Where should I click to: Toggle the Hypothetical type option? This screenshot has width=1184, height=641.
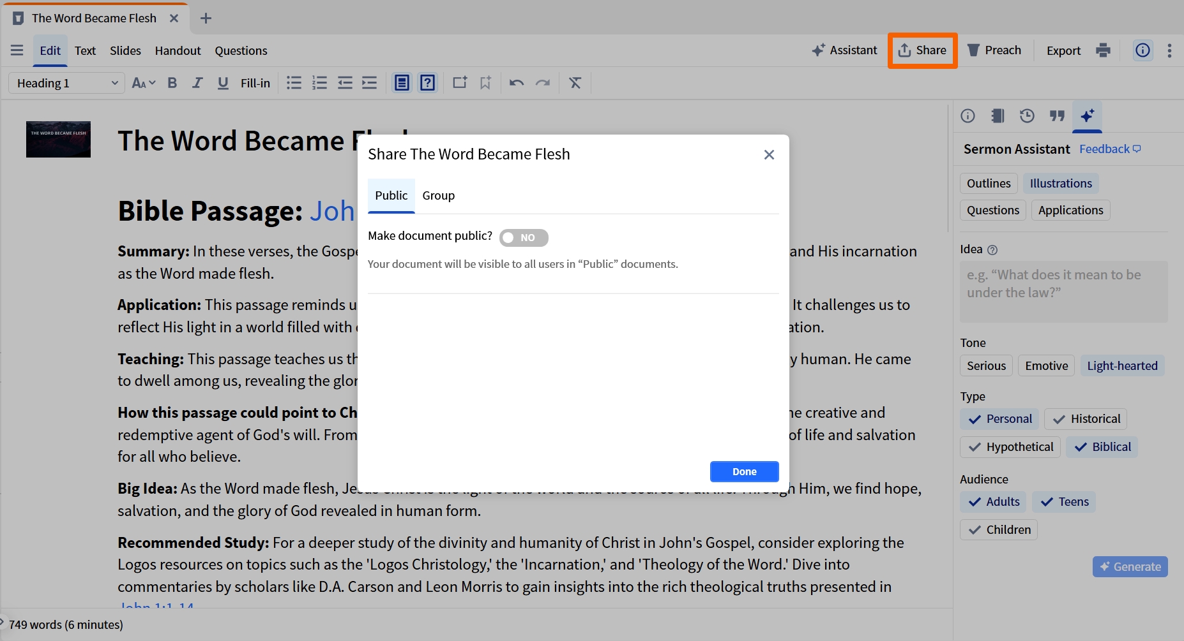(x=1010, y=447)
